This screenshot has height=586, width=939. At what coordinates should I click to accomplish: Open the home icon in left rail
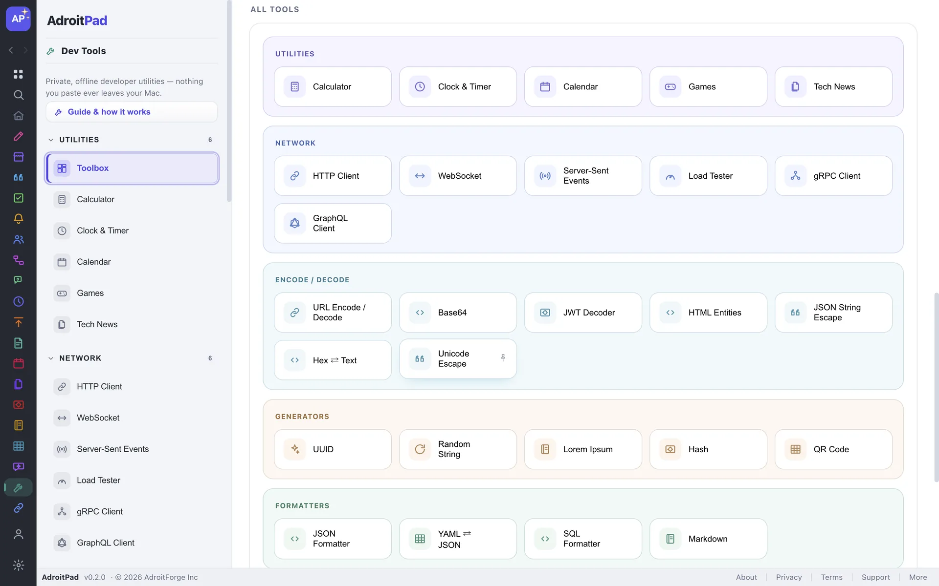pos(19,116)
